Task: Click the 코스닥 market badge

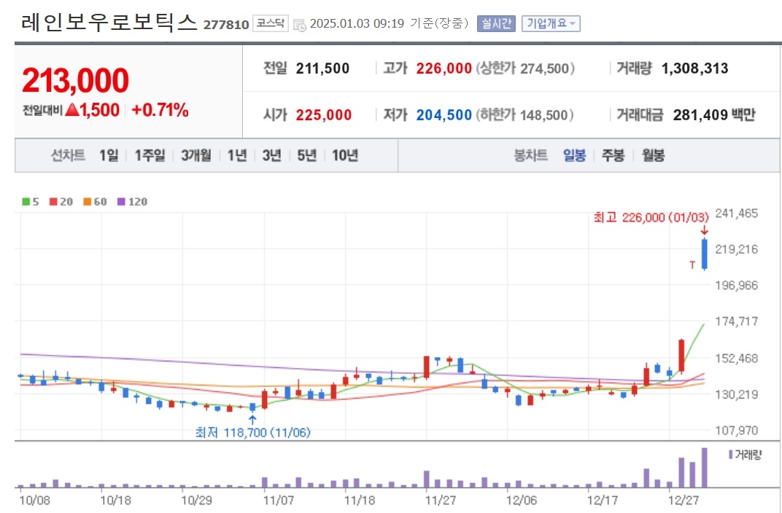Action: 271,23
